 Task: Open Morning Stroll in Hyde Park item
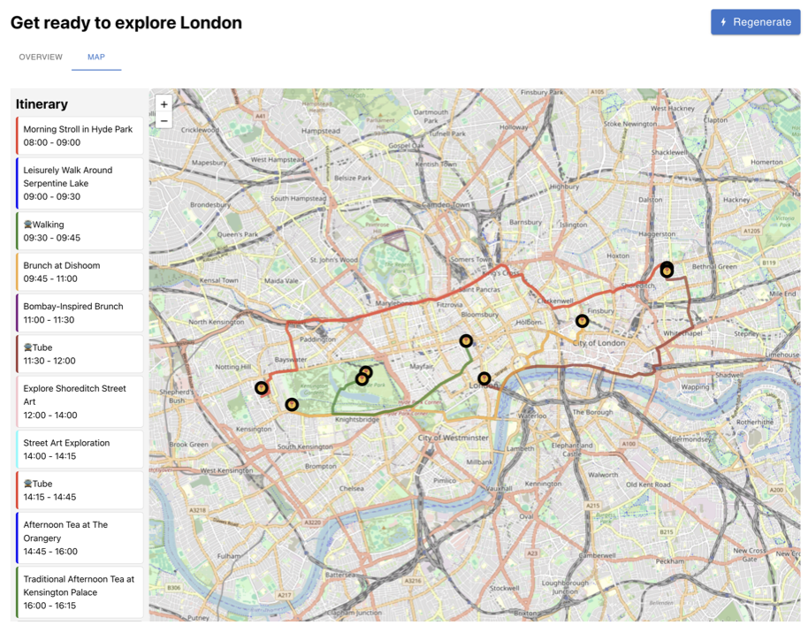(80, 135)
